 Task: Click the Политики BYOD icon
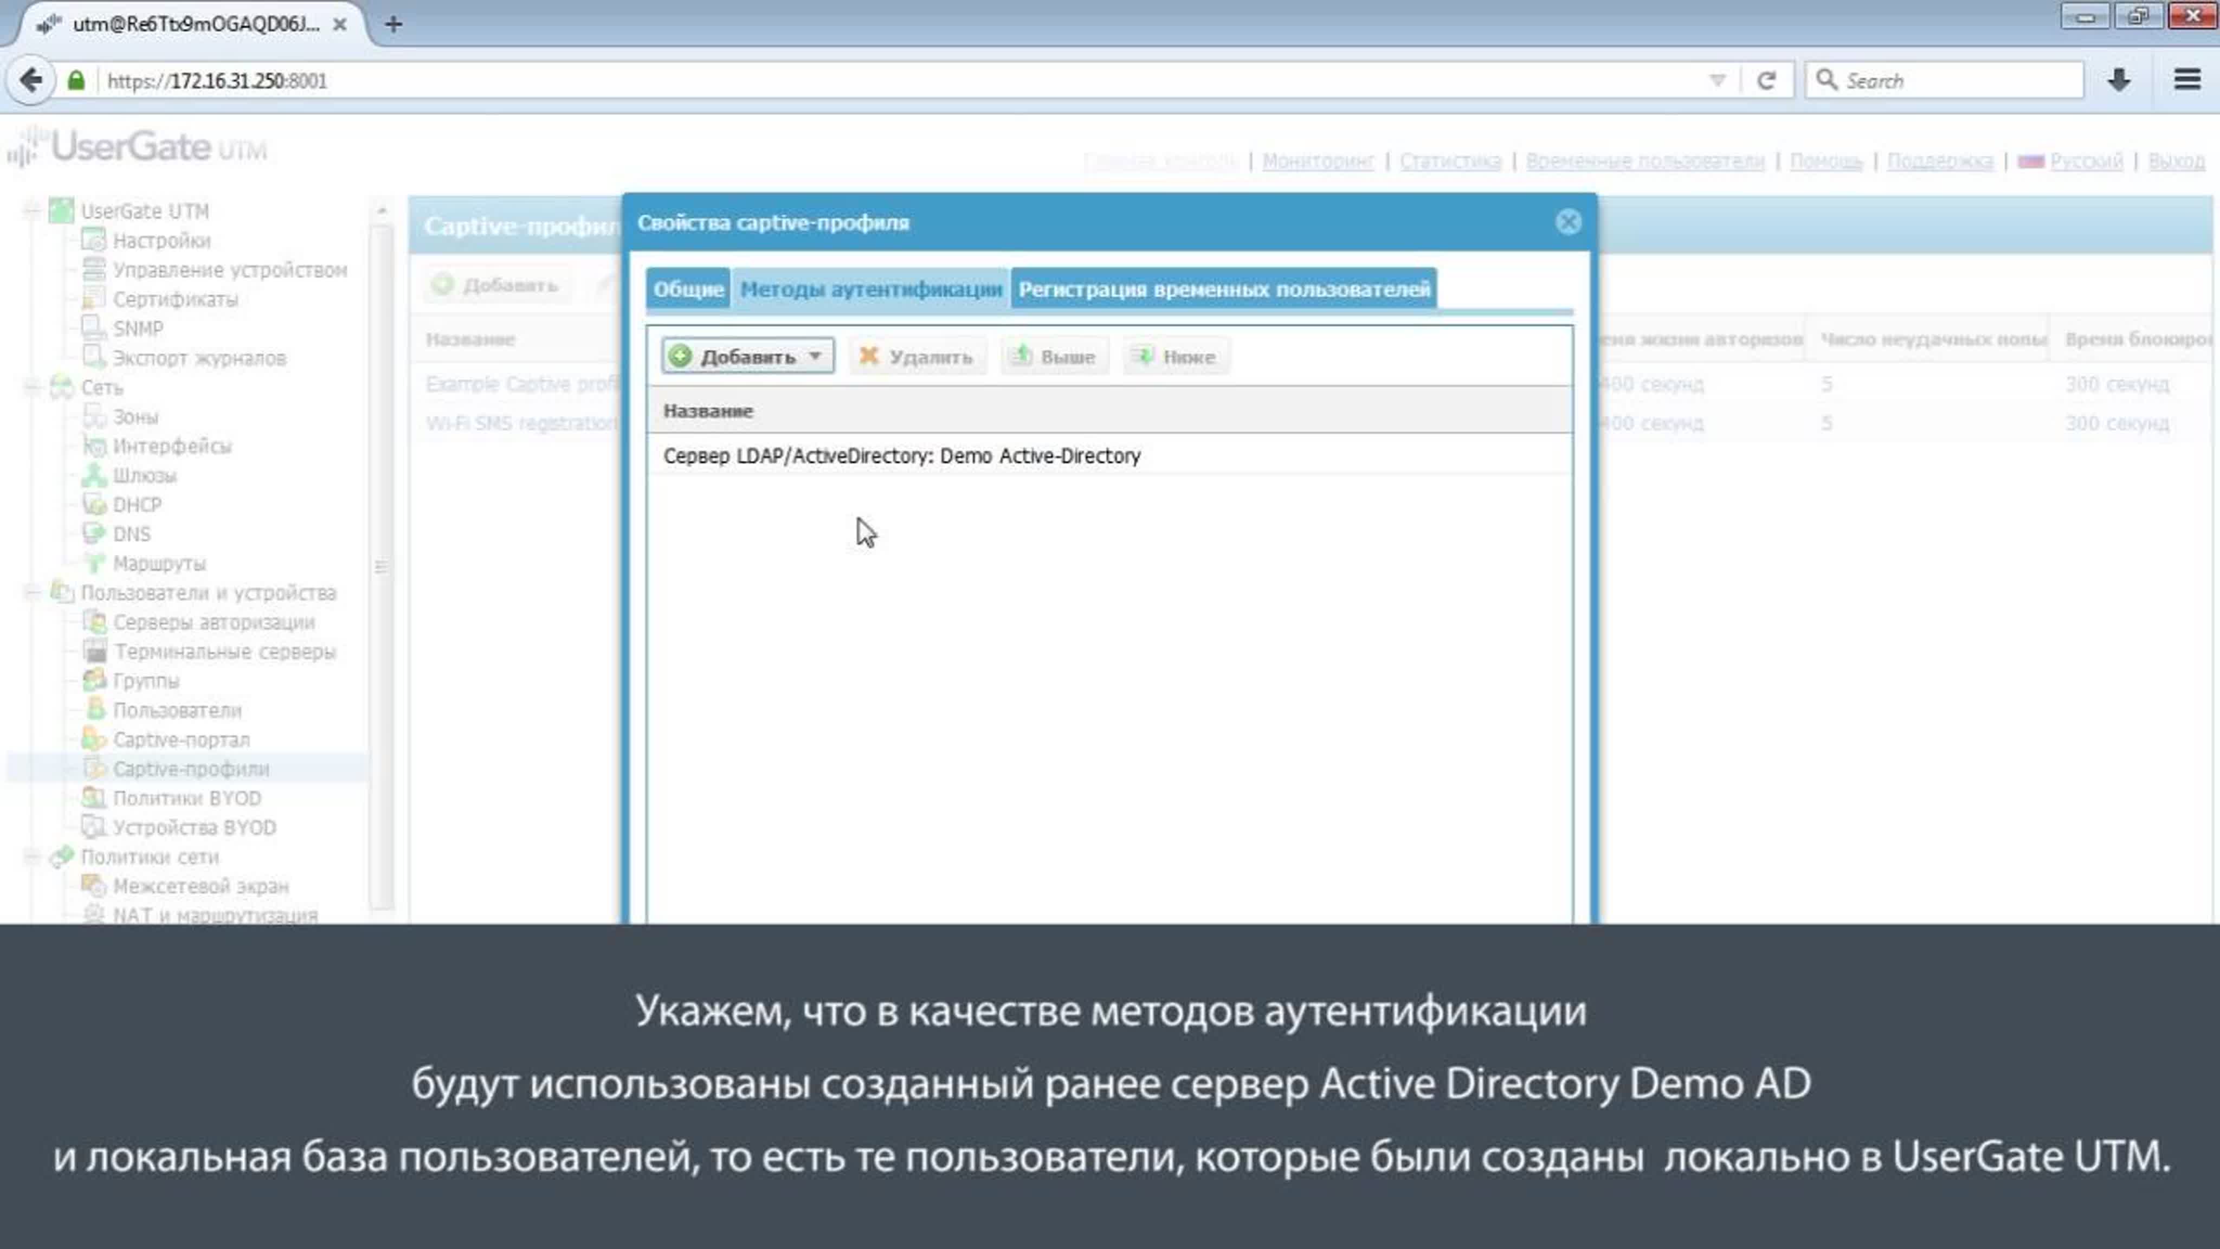[93, 797]
